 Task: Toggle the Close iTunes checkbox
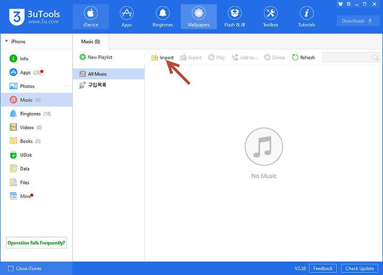tap(11, 269)
